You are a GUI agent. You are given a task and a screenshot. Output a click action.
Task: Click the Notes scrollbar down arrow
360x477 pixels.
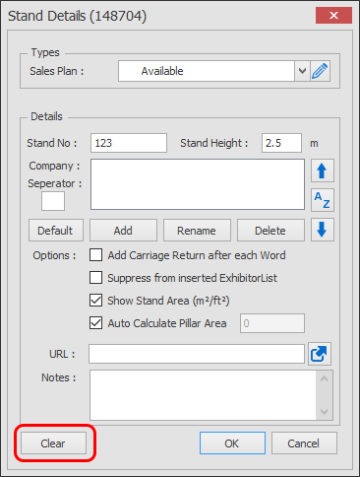tap(325, 412)
